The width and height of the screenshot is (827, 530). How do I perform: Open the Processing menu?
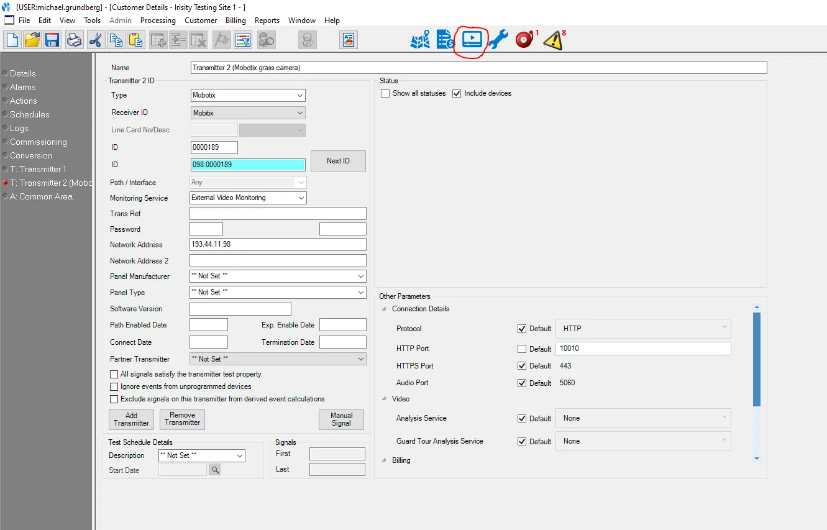pos(158,21)
